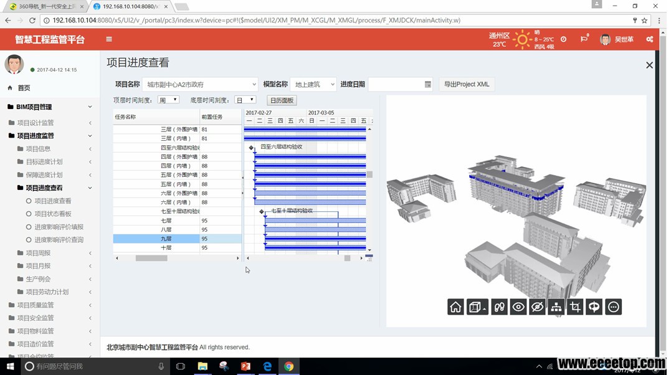Image resolution: width=671 pixels, height=375 pixels.
Task: Open 模型名称 dropdown 地上建筑
Action: coord(313,84)
